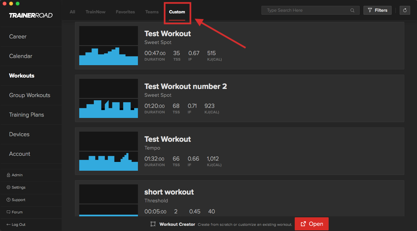Open the Filters panel

(x=378, y=10)
